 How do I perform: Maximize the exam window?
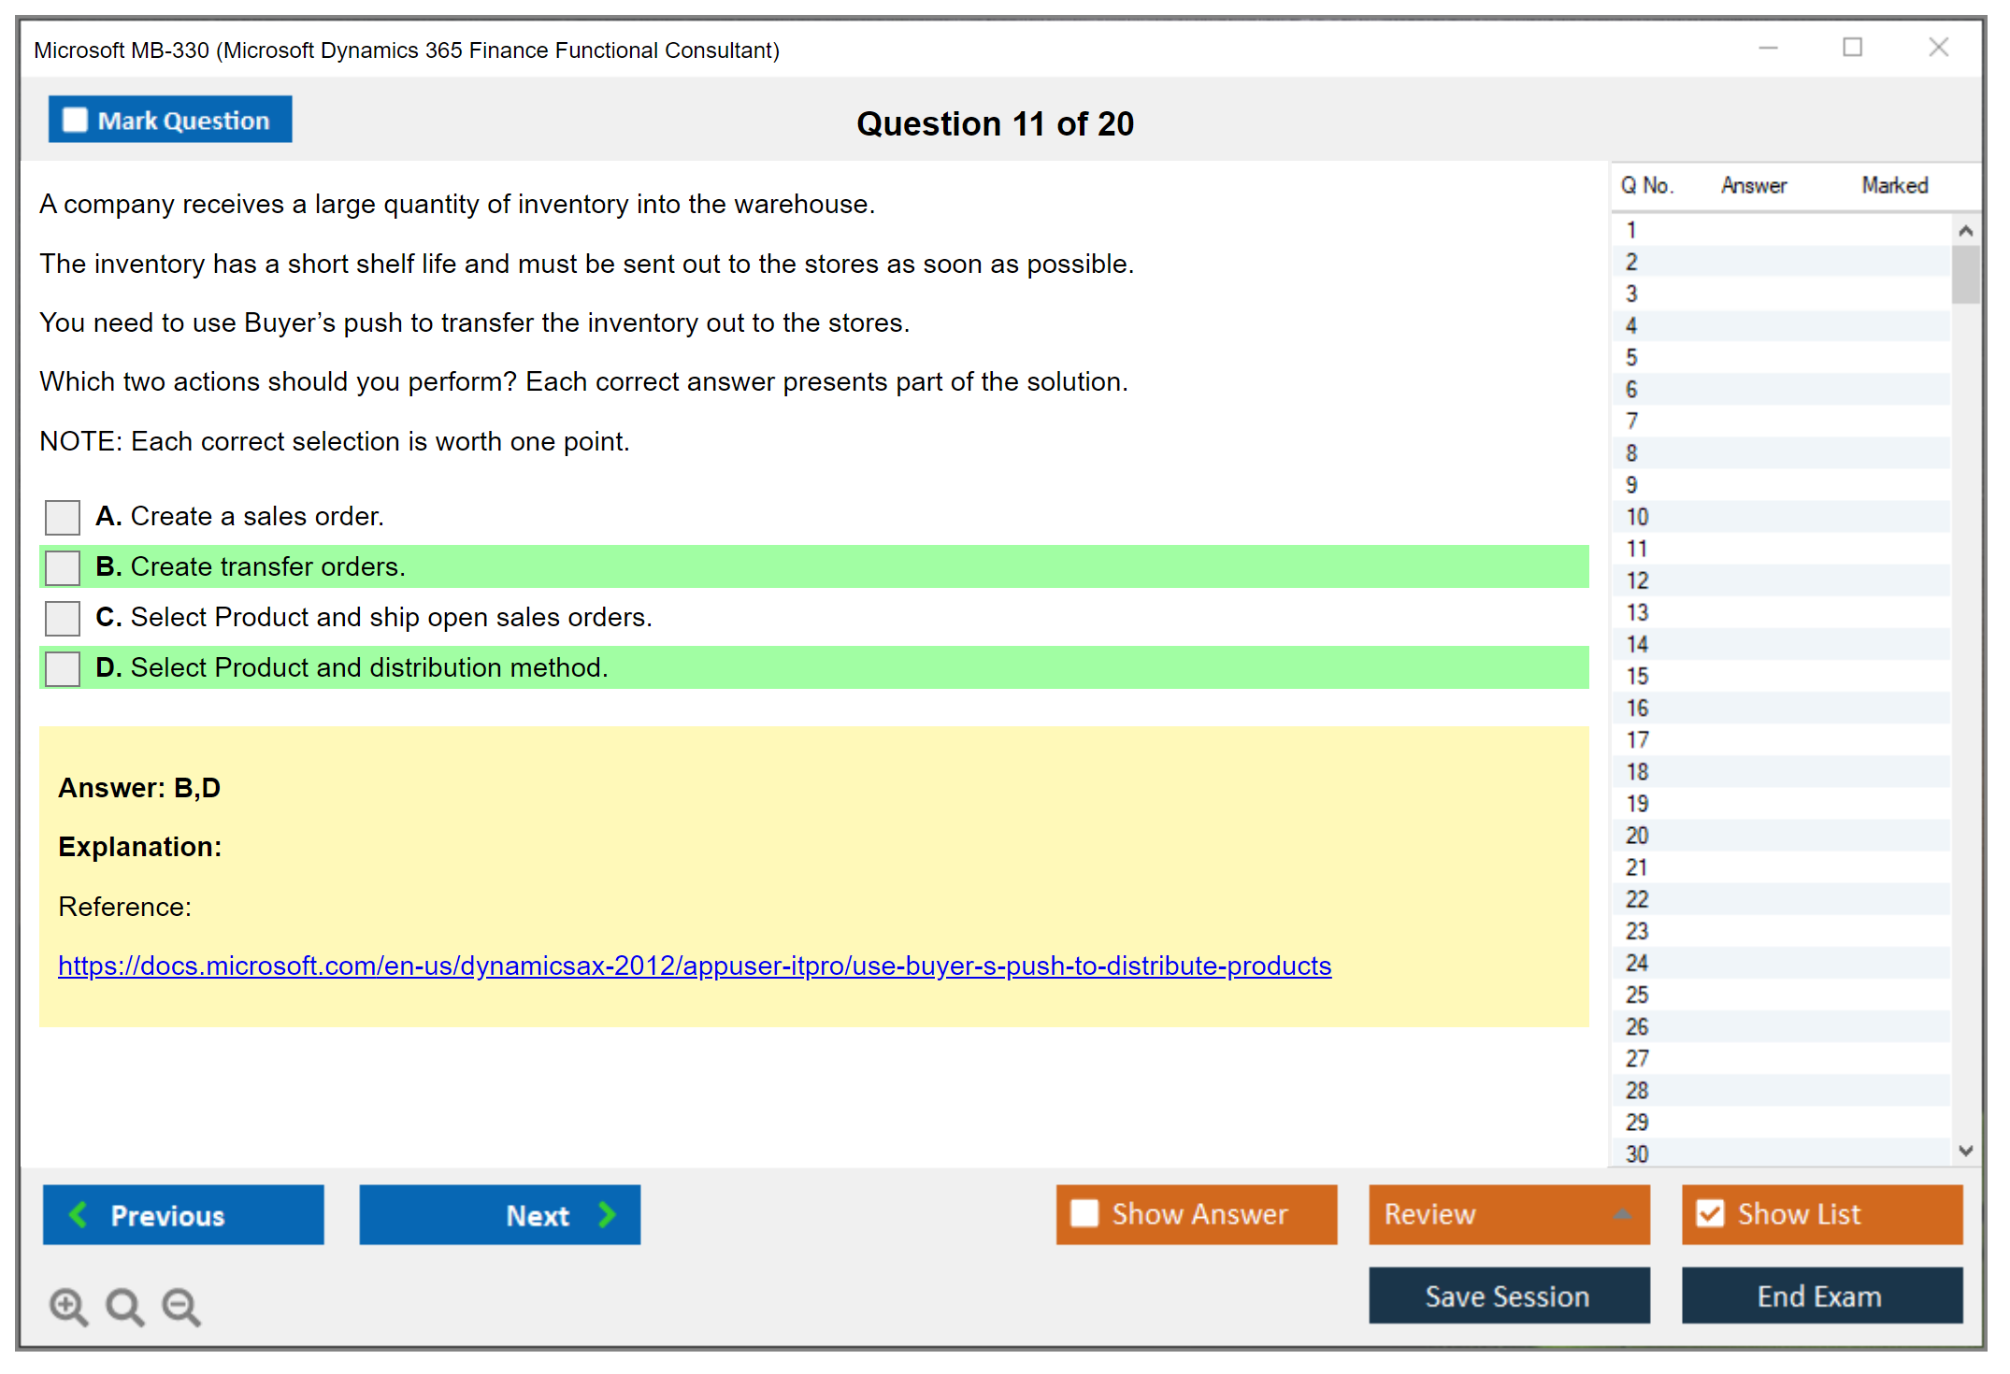tap(1852, 48)
